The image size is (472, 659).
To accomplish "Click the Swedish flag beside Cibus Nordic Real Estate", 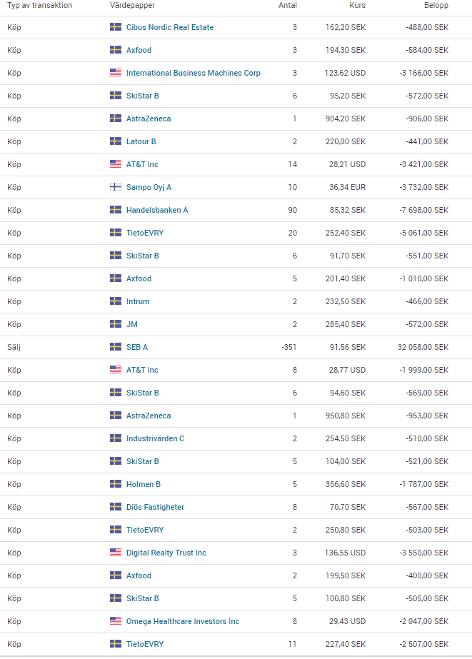I will [x=116, y=27].
